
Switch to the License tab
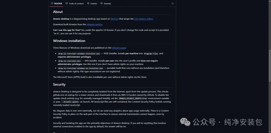pyautogui.click(x=92, y=3)
